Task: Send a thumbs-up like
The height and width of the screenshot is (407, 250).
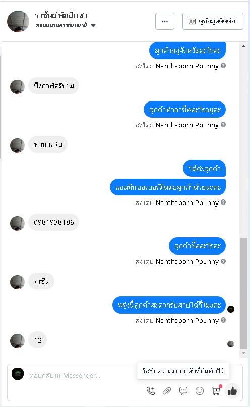Action: pos(232,391)
